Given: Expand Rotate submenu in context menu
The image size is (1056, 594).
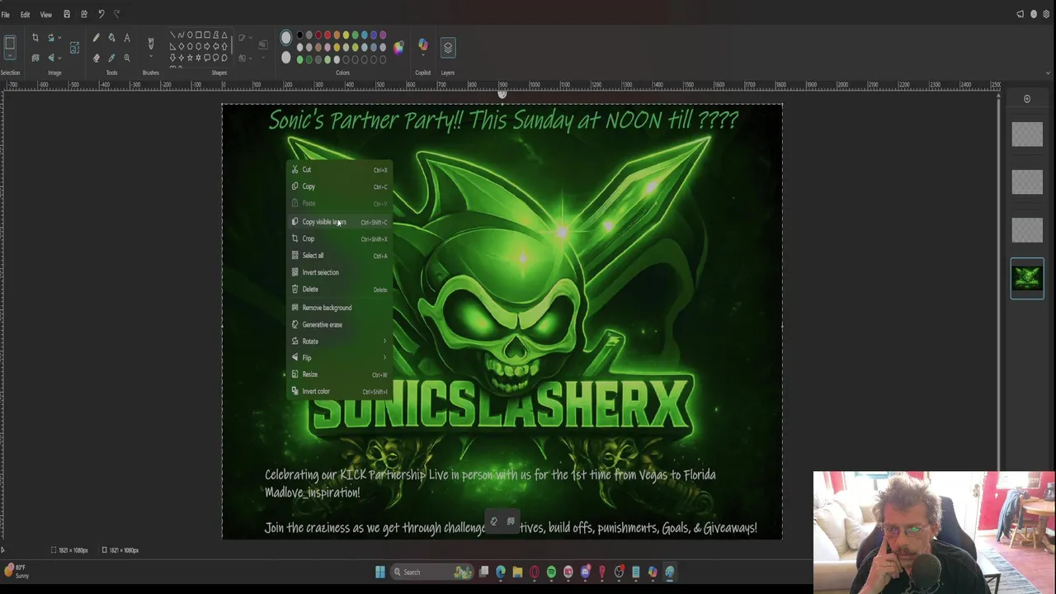Looking at the screenshot, I should (x=384, y=341).
